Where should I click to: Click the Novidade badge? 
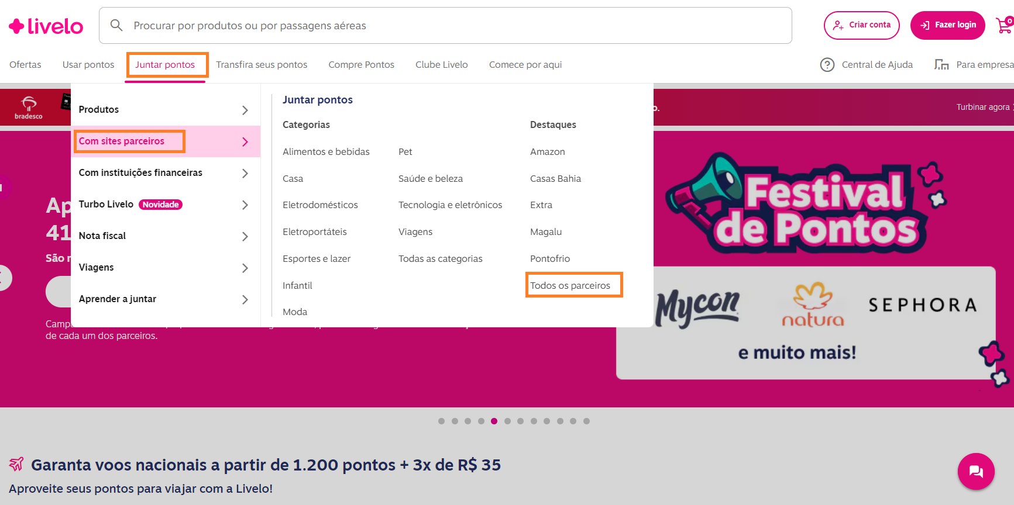(x=160, y=205)
